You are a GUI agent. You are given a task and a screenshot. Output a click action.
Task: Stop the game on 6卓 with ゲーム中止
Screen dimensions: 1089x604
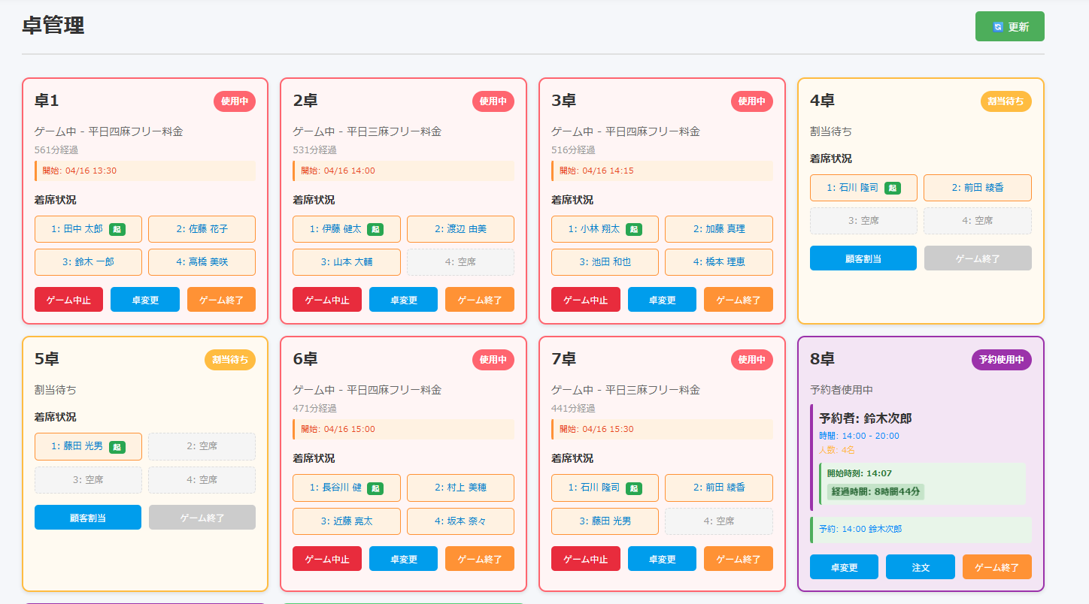tap(326, 559)
